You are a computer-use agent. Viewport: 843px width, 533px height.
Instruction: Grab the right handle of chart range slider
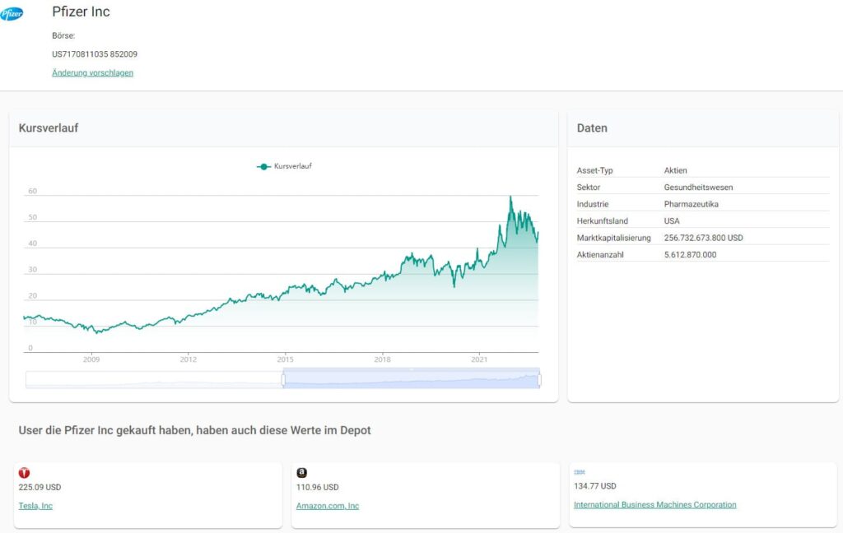coord(539,380)
